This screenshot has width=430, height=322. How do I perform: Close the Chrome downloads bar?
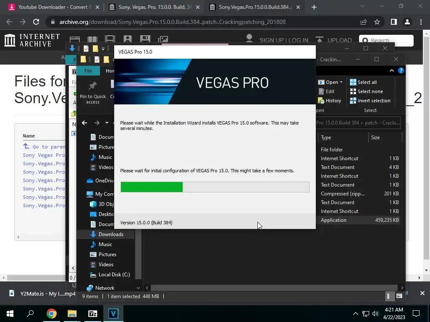tap(422, 293)
